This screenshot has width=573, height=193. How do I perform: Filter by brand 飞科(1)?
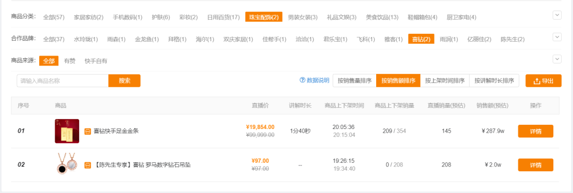[x=366, y=39]
